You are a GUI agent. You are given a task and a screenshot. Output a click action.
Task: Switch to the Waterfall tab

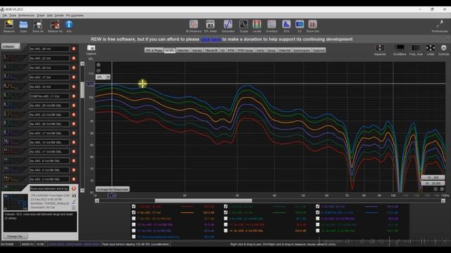[285, 50]
